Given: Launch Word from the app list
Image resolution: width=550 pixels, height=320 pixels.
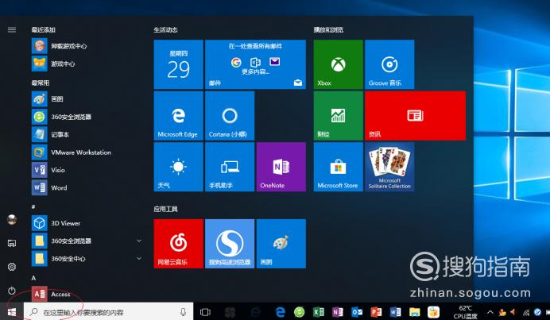Looking at the screenshot, I should 87,187.
